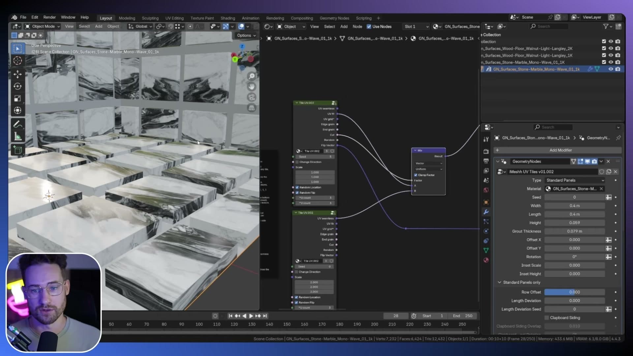
Task: Adjust the Row Offset slider
Action: [x=575, y=292]
